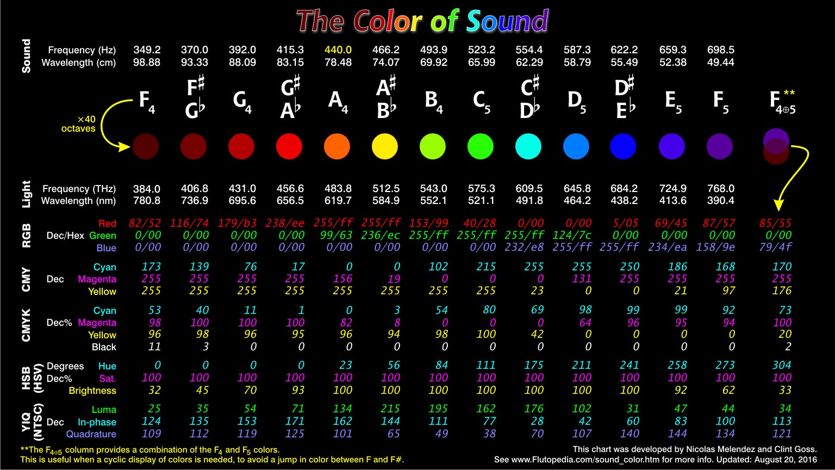Screen dimensions: 835x470
Task: Click the 232/e8 blue RGB value
Action: (524, 247)
